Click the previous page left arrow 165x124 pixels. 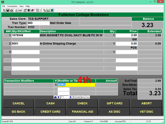tap(58, 97)
